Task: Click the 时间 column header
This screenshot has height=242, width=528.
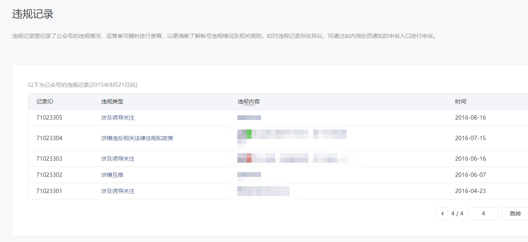Action: click(x=460, y=101)
